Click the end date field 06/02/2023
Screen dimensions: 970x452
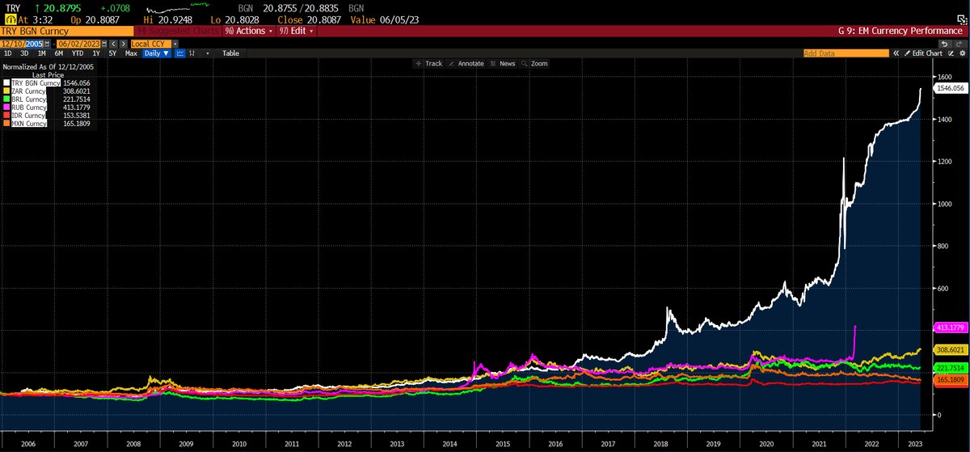click(79, 44)
